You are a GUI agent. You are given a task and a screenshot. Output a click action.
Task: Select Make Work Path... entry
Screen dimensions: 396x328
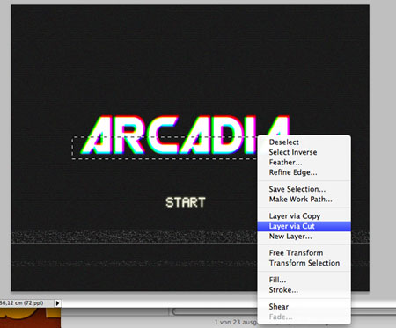tap(304, 200)
